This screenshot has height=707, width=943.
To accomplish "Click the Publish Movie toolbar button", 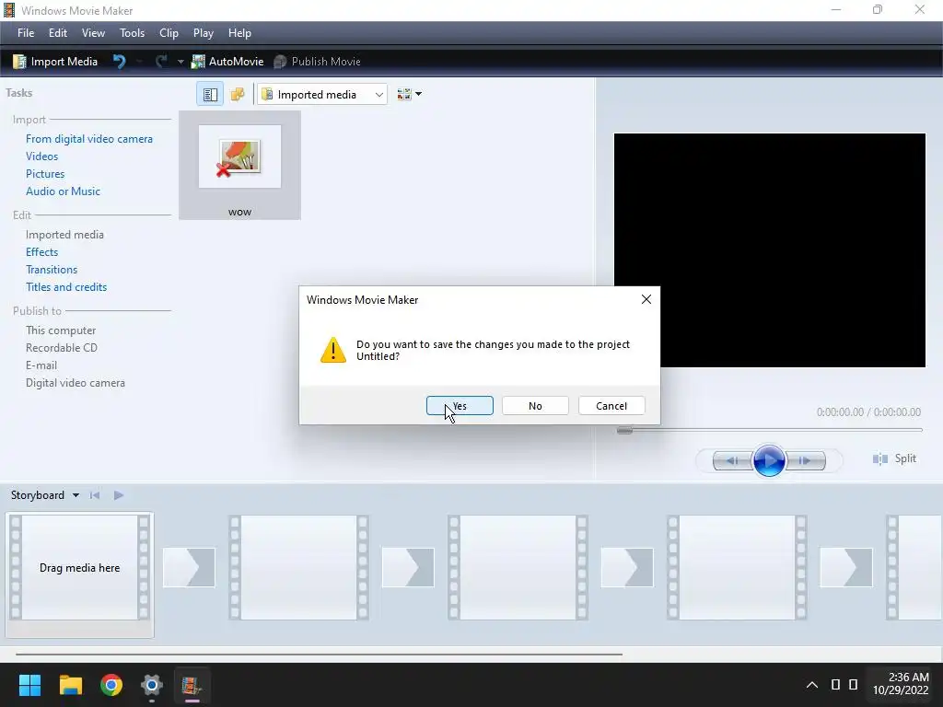I will (x=317, y=62).
